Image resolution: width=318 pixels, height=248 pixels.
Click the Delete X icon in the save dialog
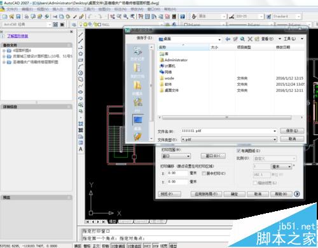tap(250, 39)
